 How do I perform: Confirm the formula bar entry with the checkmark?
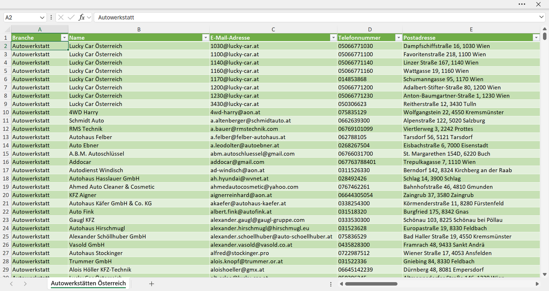[71, 17]
